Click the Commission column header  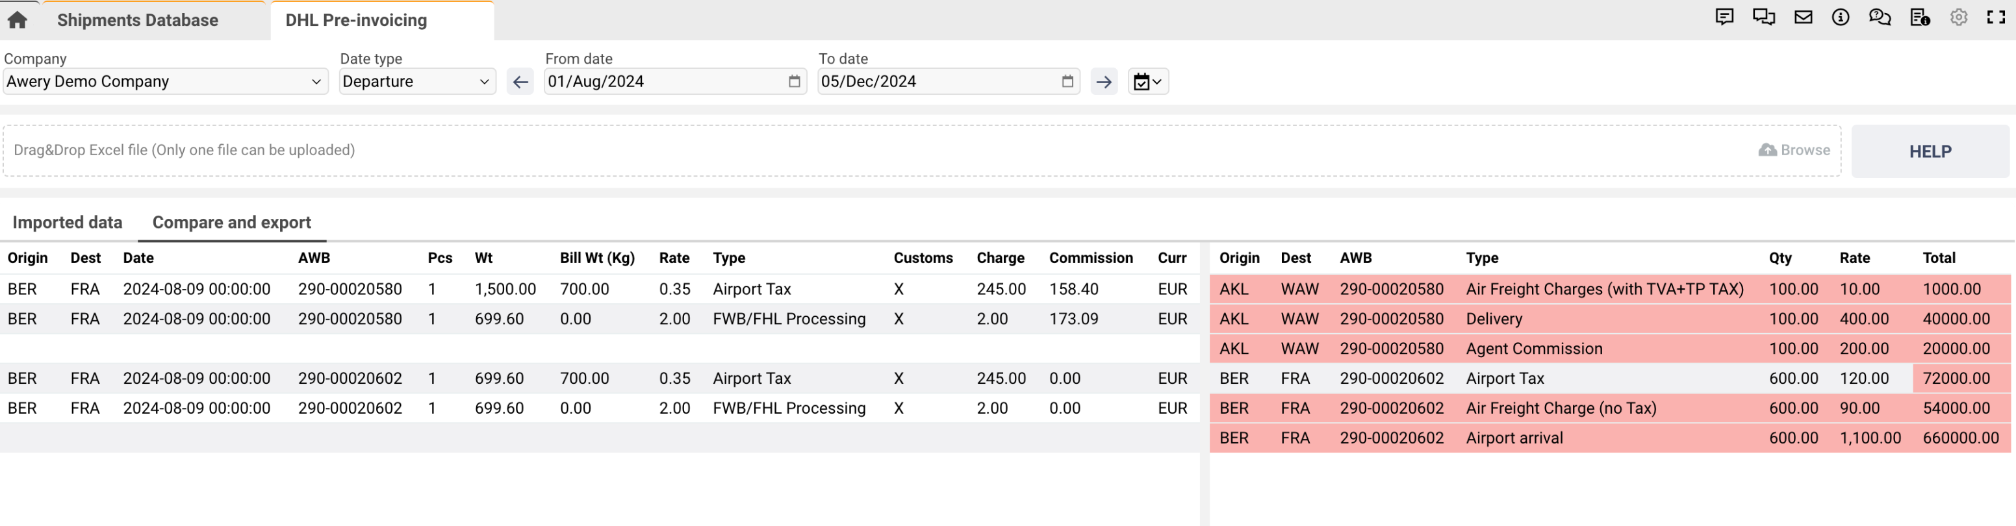(x=1091, y=258)
